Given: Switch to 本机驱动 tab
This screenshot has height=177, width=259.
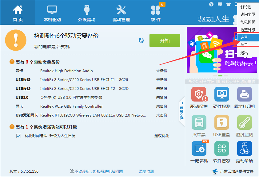Looking at the screenshot, I should [52, 13].
